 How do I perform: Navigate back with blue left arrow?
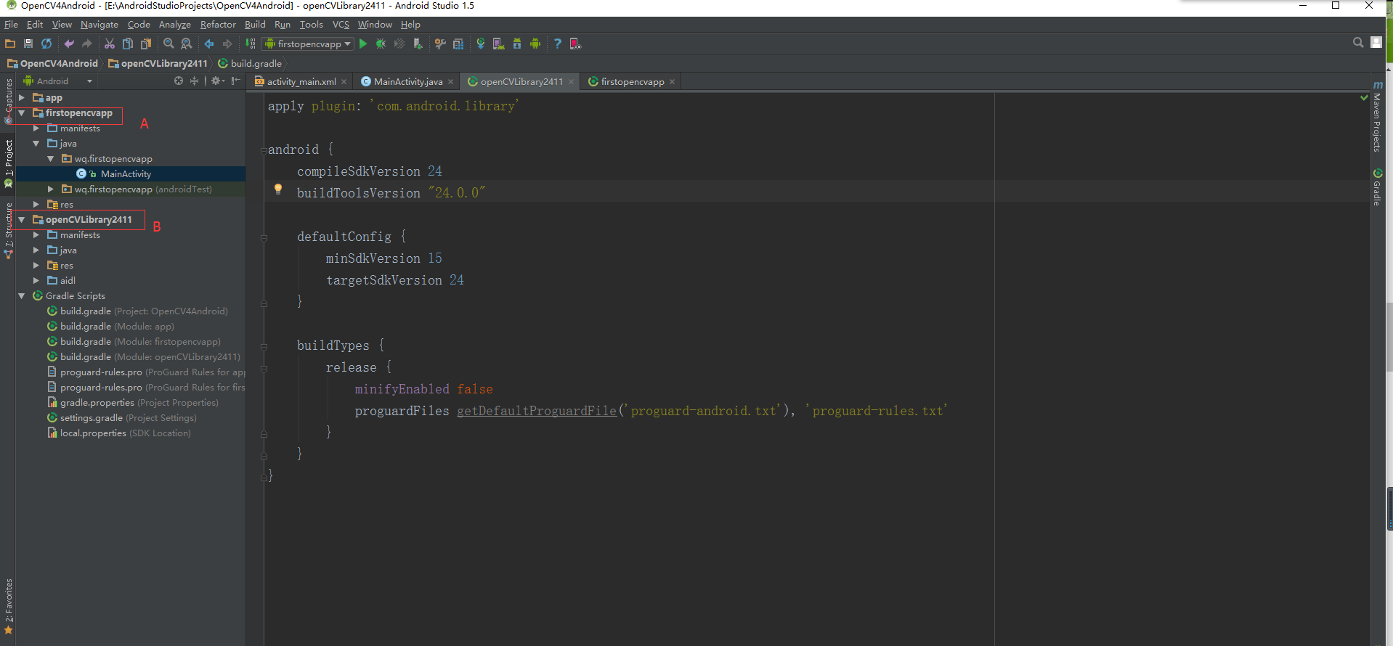209,44
